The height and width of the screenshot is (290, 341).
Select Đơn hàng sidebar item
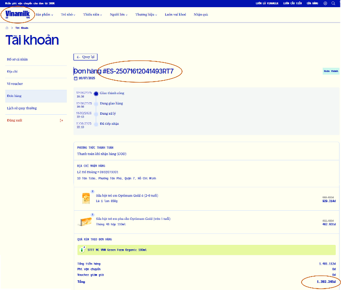[36, 96]
